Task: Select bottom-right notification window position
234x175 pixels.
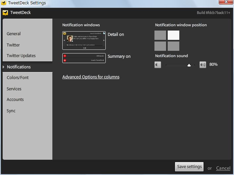Action: point(173,46)
